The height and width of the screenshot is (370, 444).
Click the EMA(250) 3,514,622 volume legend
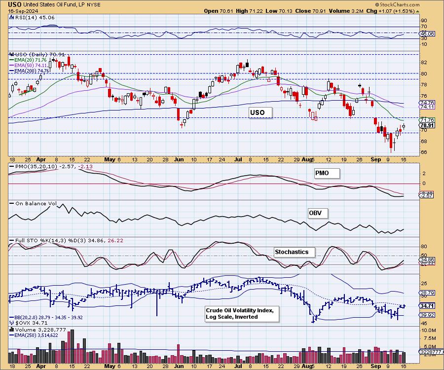click(36, 335)
